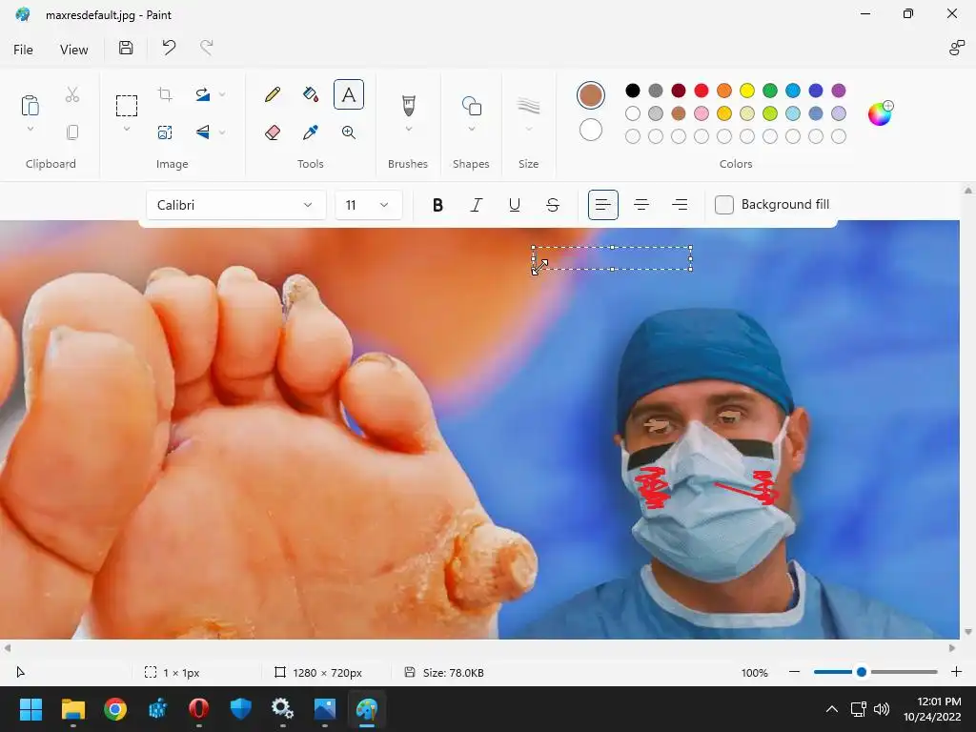Open Windows Start menu

30,709
